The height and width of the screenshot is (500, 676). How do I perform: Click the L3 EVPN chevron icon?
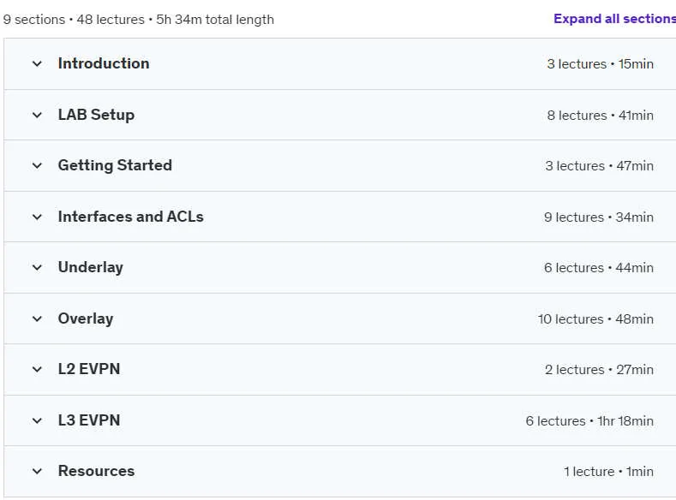click(37, 420)
